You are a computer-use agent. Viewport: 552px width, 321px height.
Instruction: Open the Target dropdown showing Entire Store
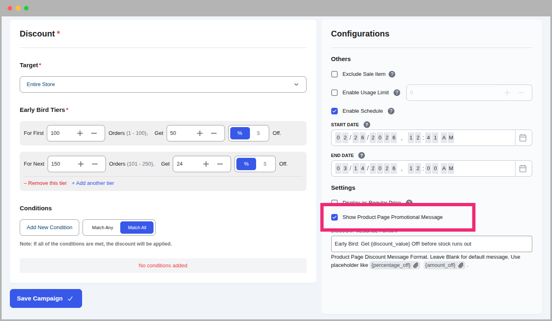click(163, 84)
